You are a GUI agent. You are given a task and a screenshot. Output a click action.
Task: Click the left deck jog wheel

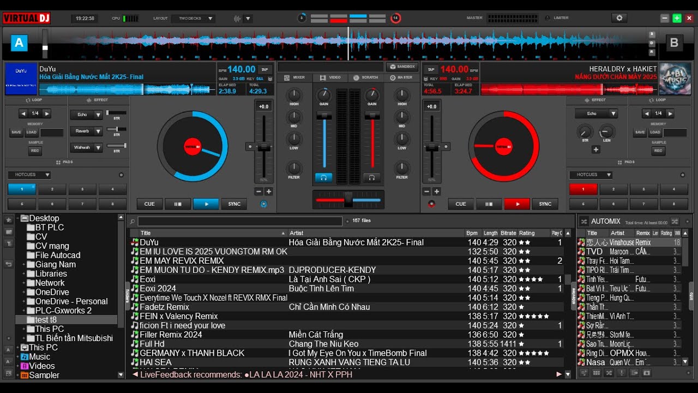coord(192,146)
